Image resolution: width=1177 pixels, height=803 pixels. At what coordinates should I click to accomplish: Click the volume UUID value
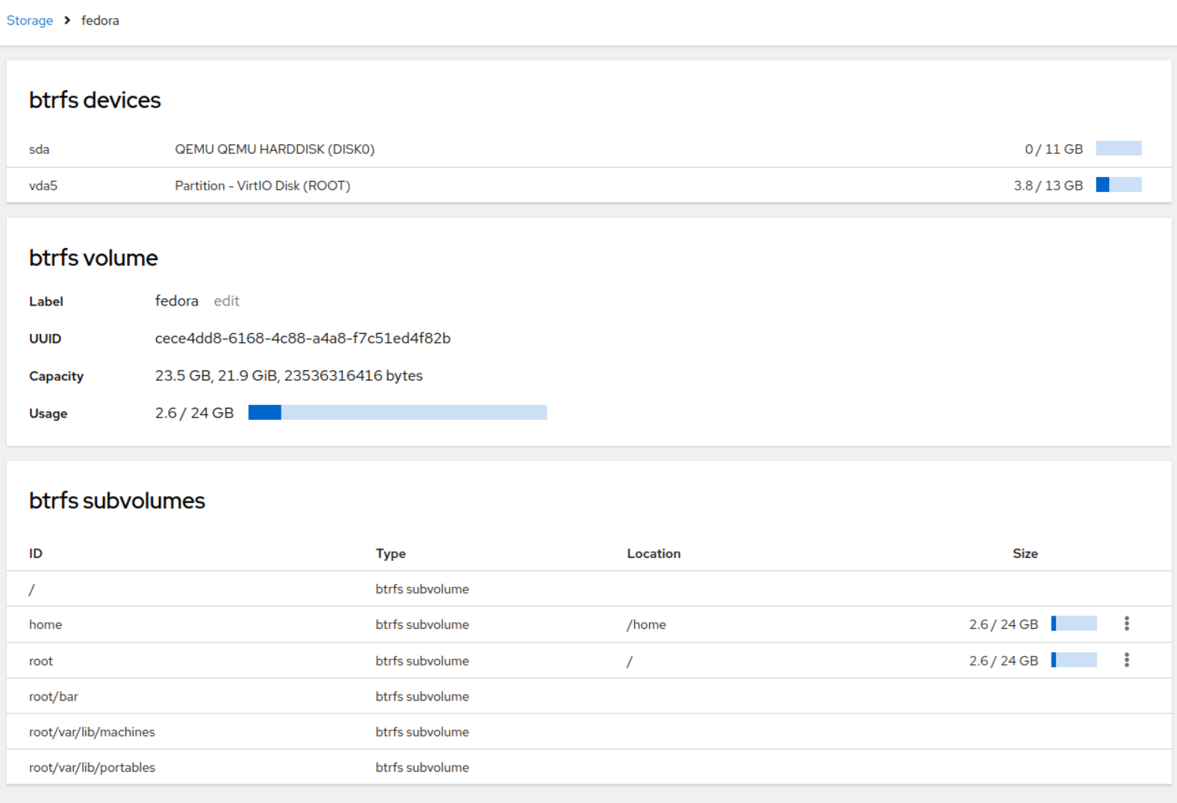coord(302,338)
